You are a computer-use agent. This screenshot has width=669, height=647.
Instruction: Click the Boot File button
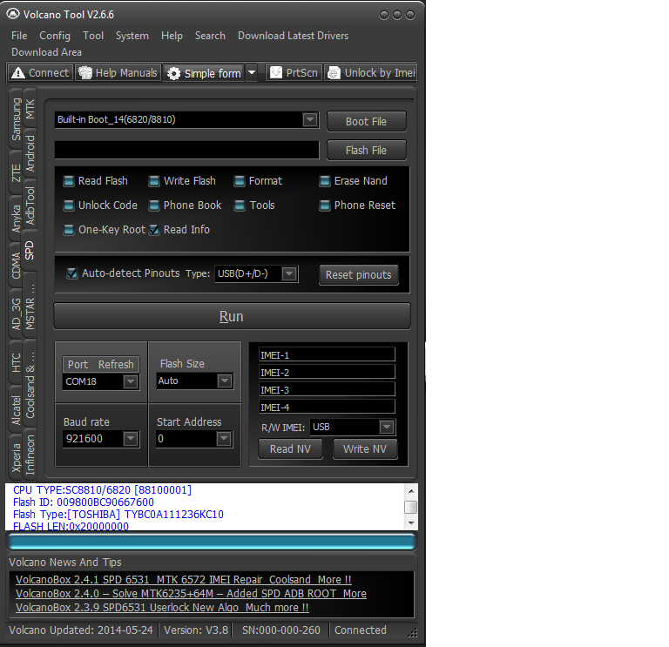pos(366,122)
